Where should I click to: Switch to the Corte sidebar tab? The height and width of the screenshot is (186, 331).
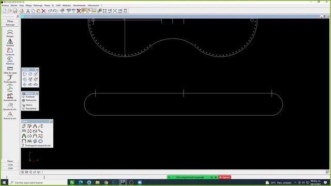(10, 165)
